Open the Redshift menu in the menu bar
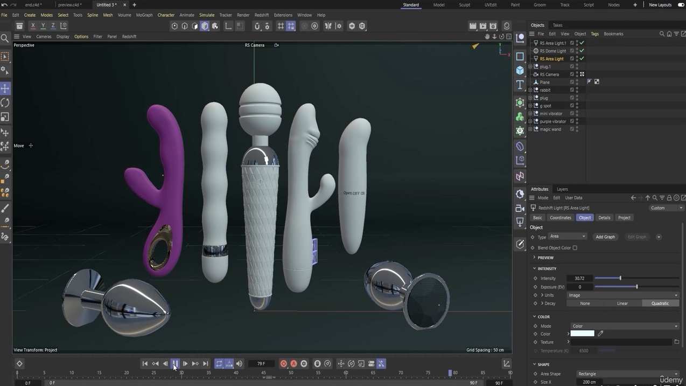Image resolution: width=686 pixels, height=386 pixels. click(x=261, y=15)
